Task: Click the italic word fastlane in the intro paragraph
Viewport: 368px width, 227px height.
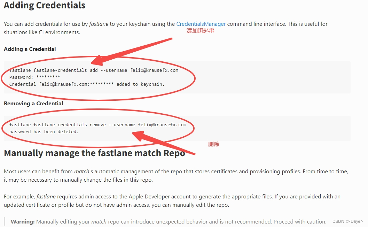Action: coord(99,24)
